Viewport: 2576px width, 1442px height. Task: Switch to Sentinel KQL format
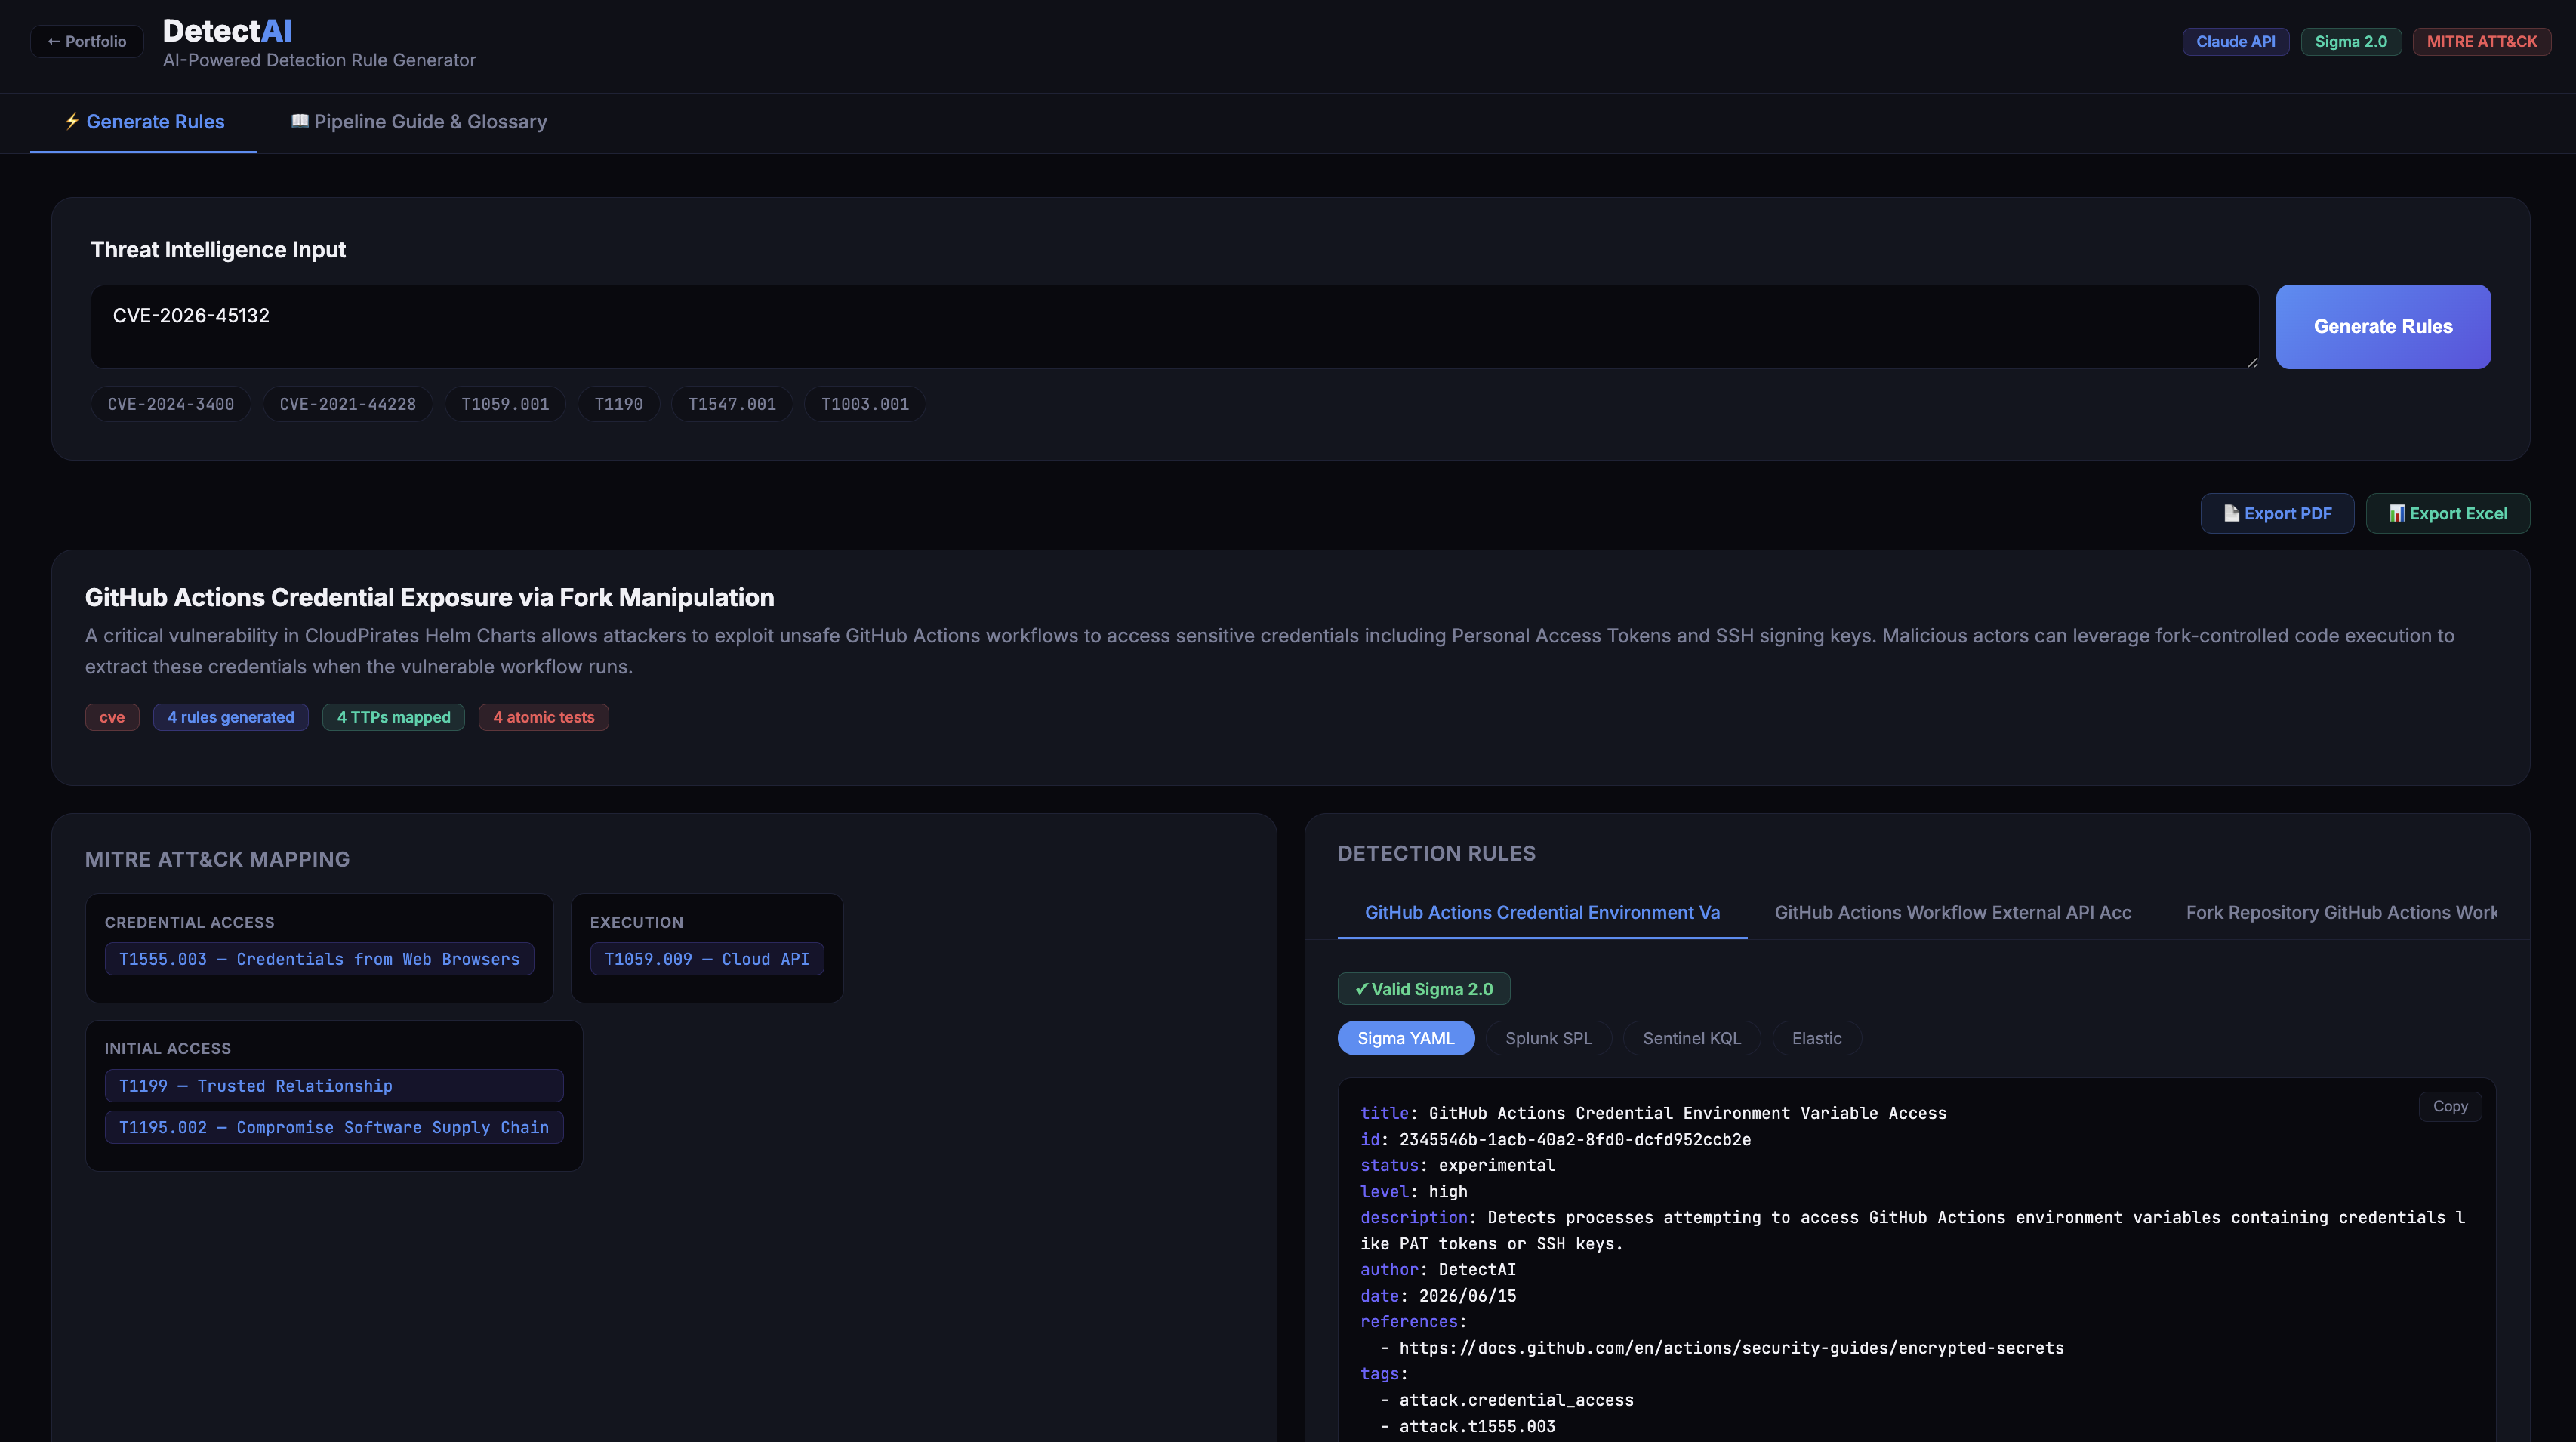coord(1691,1038)
